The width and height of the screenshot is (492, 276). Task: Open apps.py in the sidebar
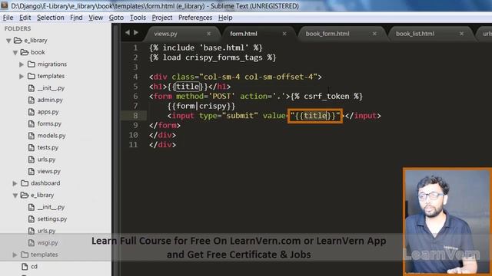pyautogui.click(x=48, y=112)
